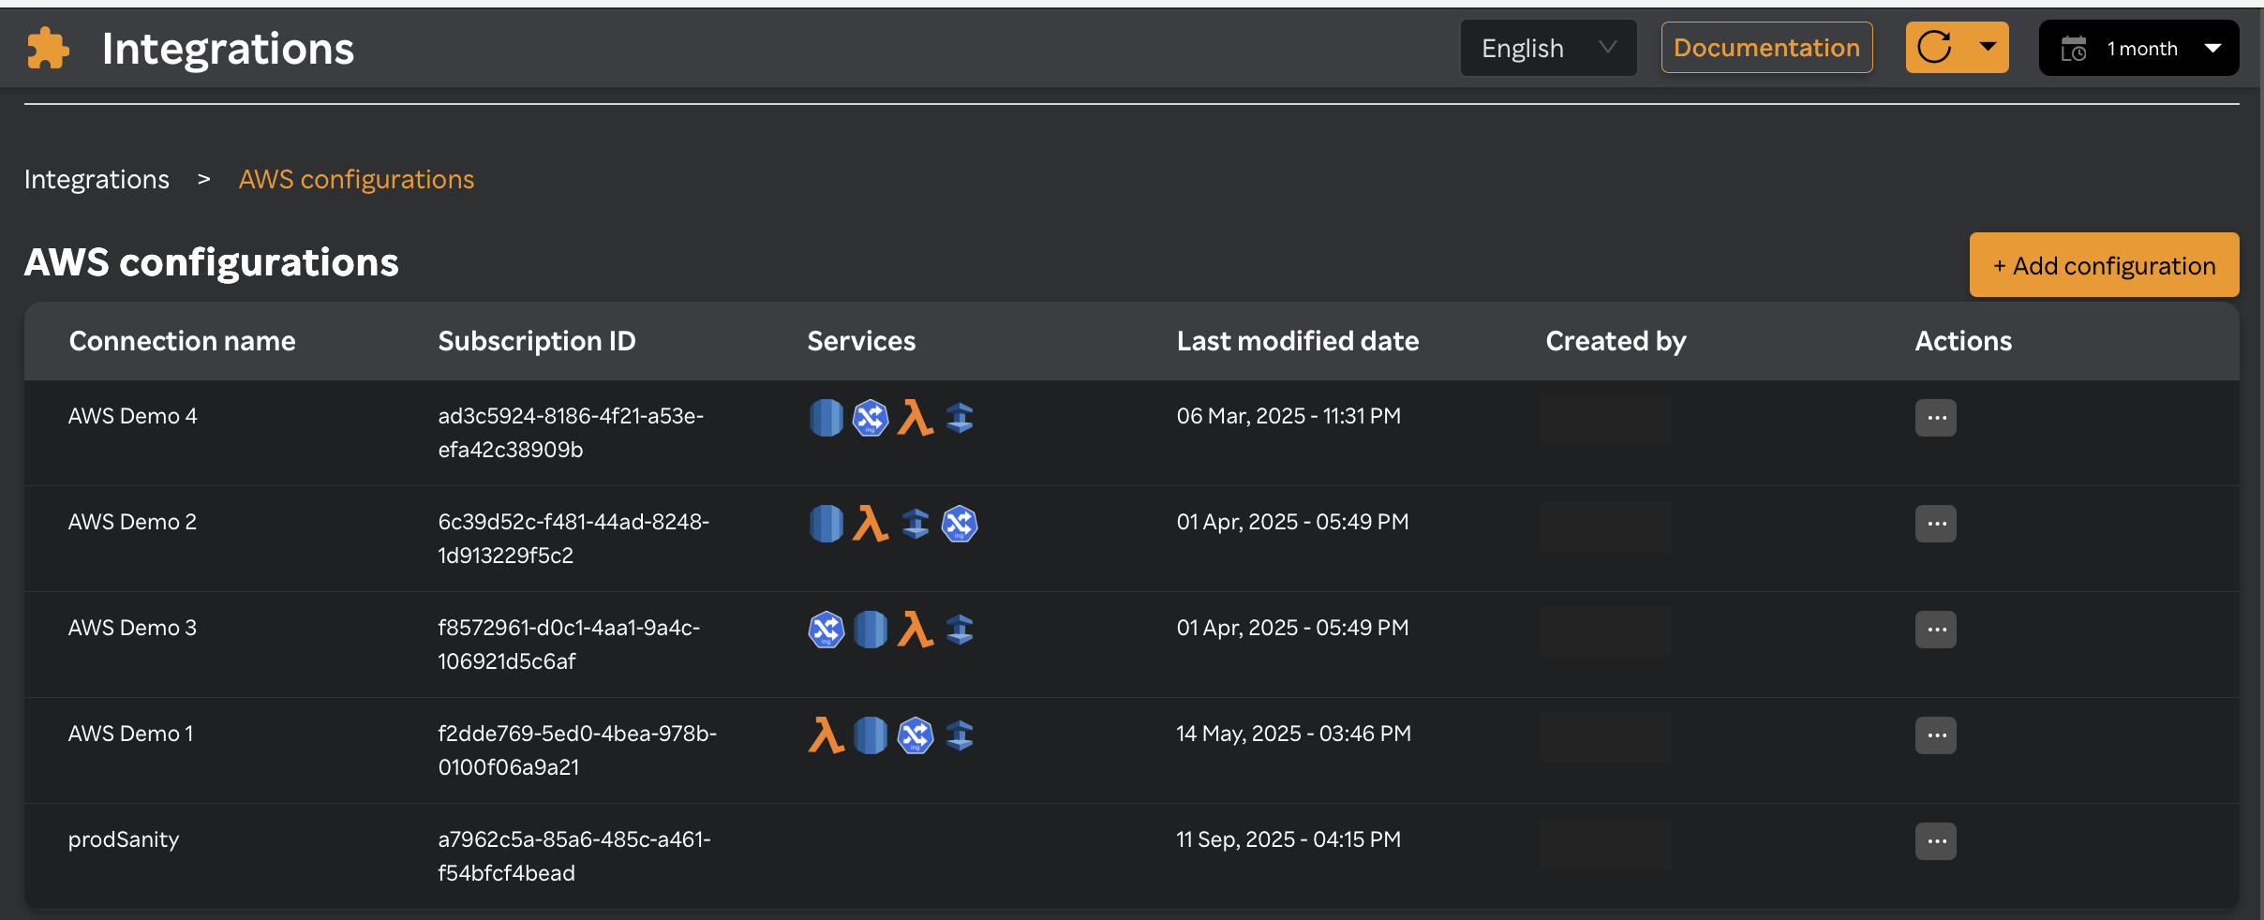Viewport: 2264px width, 920px height.
Task: Click the date 14 May, 2025 - 03:46 PM
Action: 1293,734
